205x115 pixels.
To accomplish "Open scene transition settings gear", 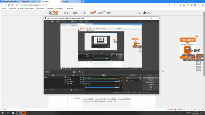I will [140, 78].
